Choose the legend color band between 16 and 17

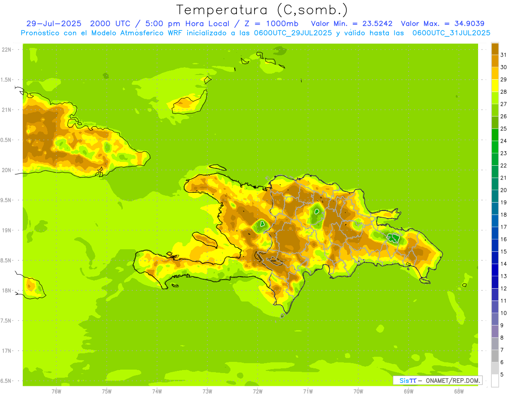click(x=495, y=233)
